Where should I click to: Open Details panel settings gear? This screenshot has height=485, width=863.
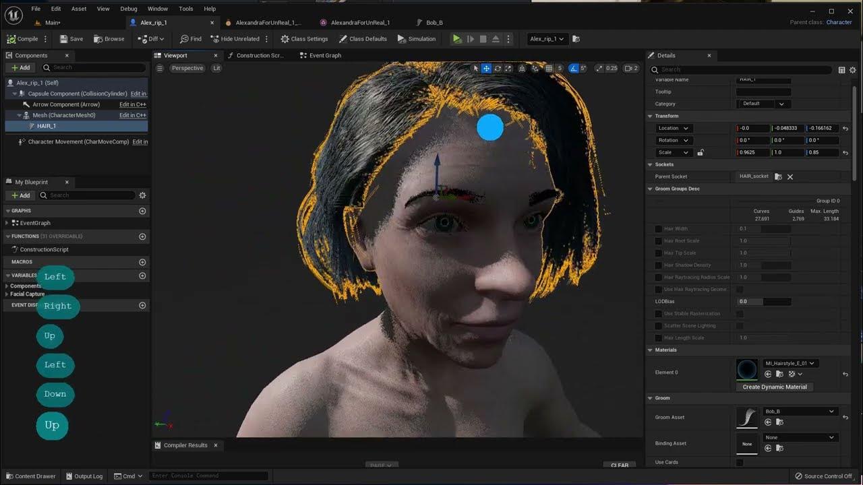click(853, 69)
